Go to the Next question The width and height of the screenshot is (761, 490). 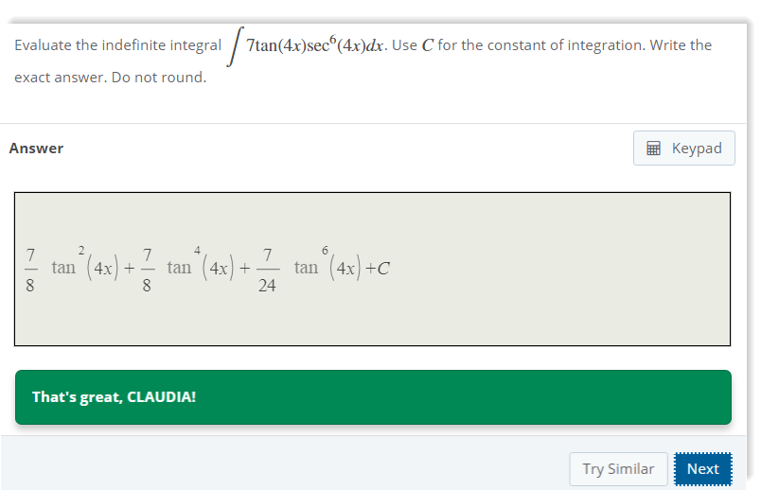pos(702,469)
